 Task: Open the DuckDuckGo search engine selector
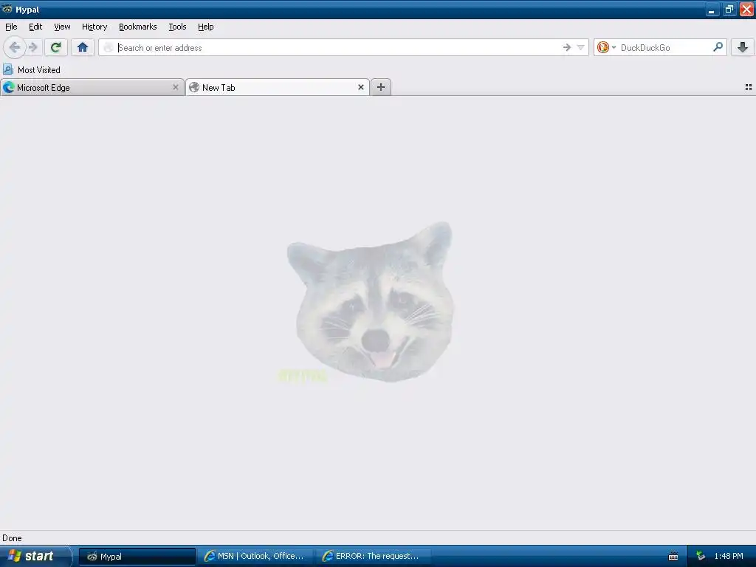click(x=607, y=47)
